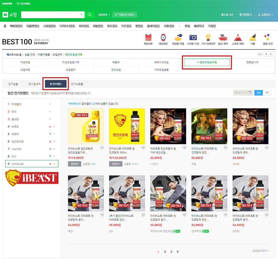Open 푸드윈도 in the navigation menu
The width and height of the screenshot is (278, 261).
(112, 26)
